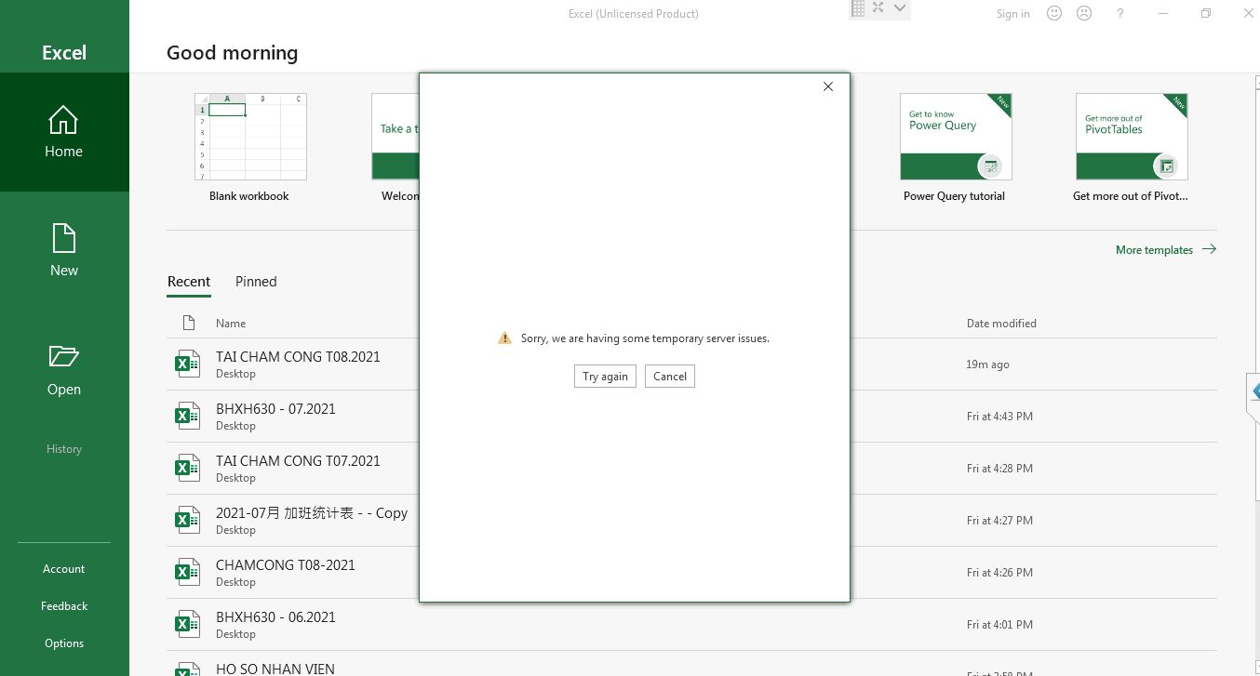Click the file type column header icon

pos(189,324)
